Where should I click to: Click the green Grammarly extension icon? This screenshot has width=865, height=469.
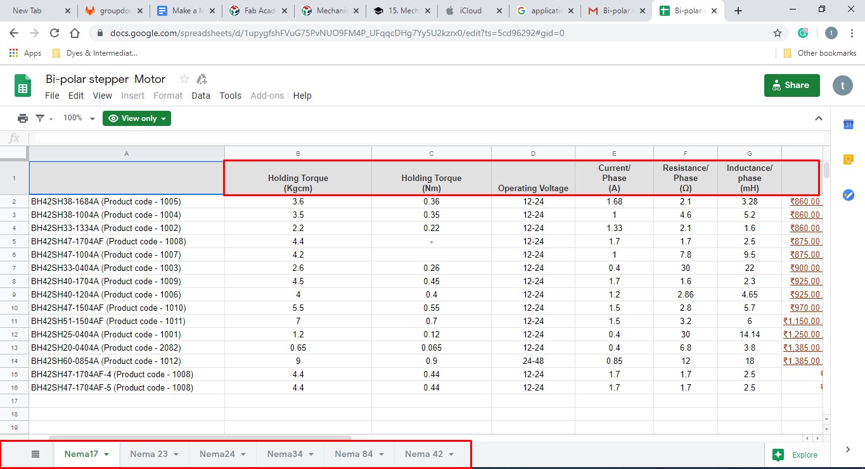click(803, 33)
